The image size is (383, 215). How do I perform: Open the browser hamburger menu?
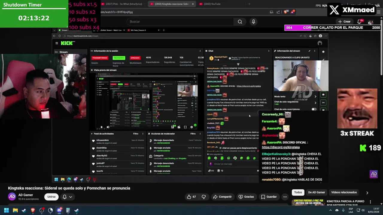(378, 12)
